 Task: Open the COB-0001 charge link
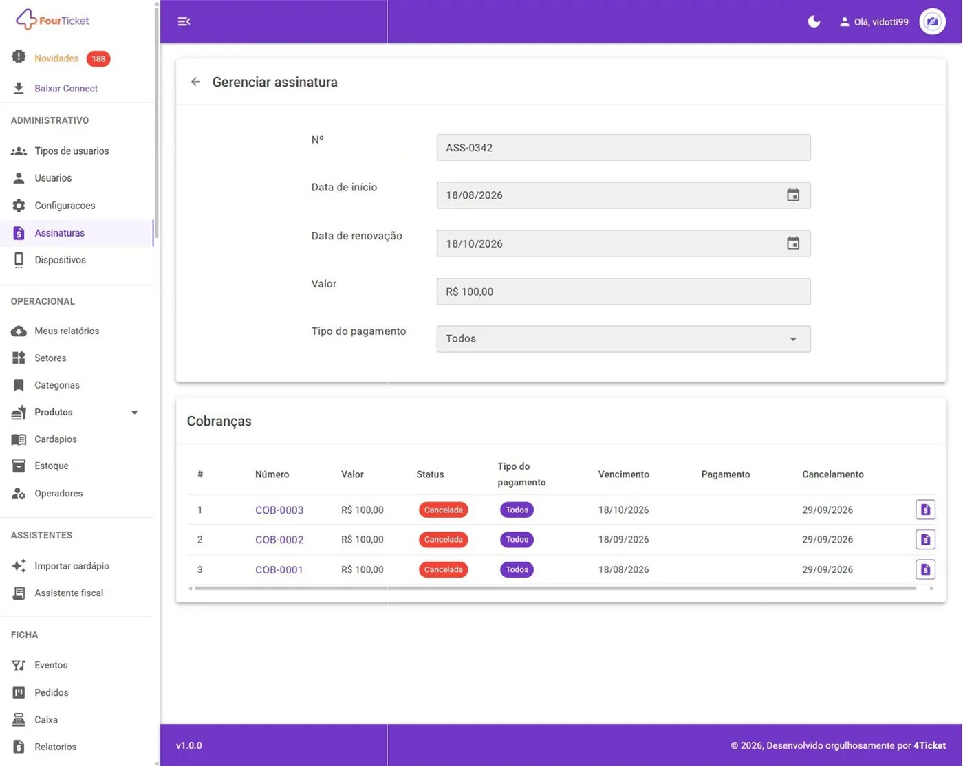click(279, 570)
